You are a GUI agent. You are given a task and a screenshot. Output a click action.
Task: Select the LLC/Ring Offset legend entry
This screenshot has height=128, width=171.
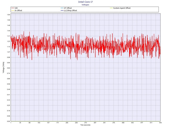coord(69,10)
